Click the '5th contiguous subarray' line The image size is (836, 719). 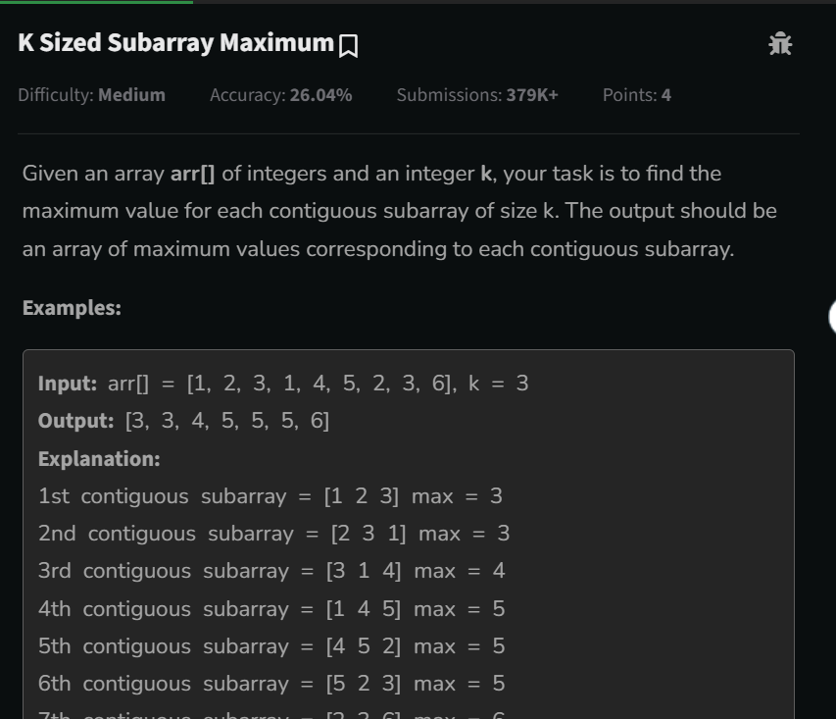point(271,646)
